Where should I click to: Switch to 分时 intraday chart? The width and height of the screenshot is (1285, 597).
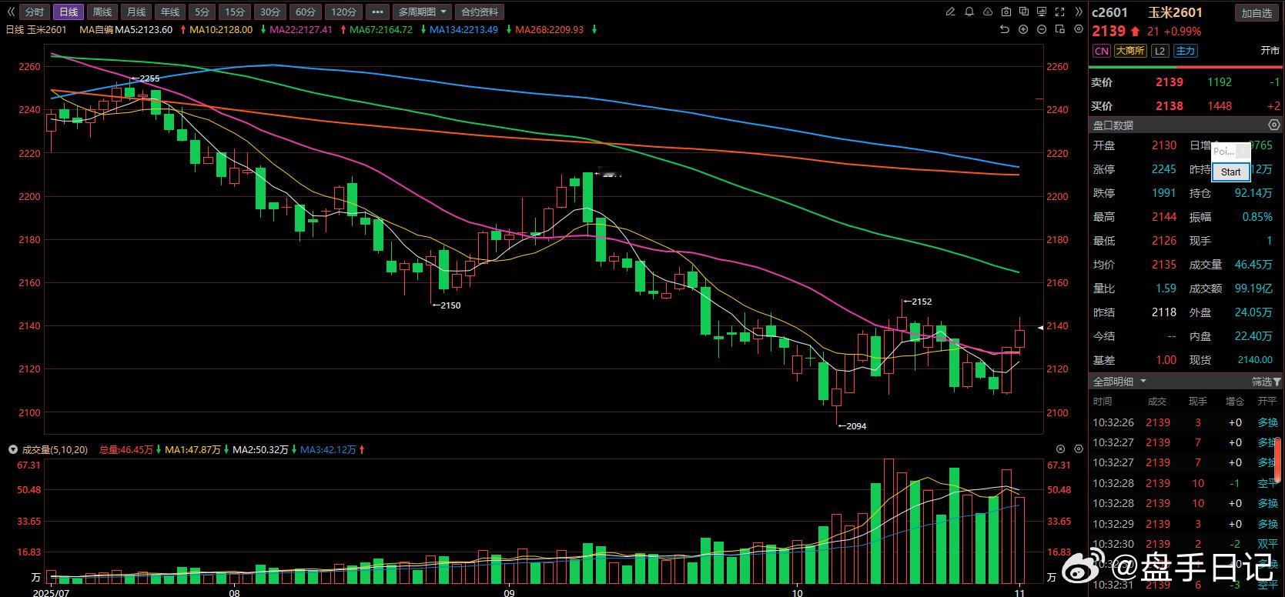coord(35,12)
